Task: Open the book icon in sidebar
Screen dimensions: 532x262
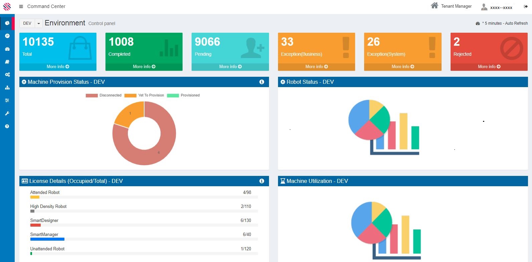Action: tap(7, 62)
